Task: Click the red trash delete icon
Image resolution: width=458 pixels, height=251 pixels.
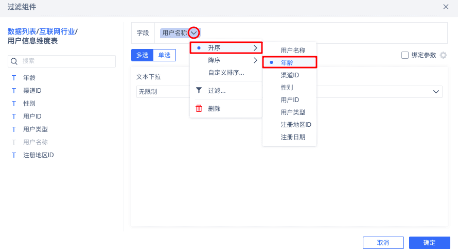Action: pyautogui.click(x=199, y=108)
